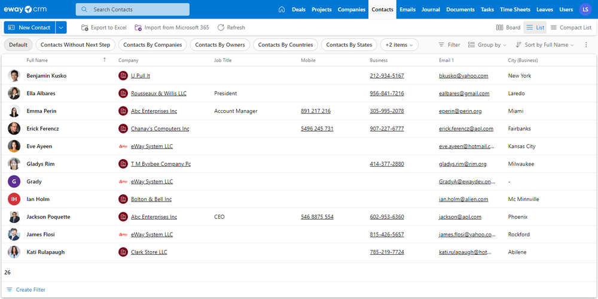Select the Default view chip
Screen dimensions: 598x299
19,45
